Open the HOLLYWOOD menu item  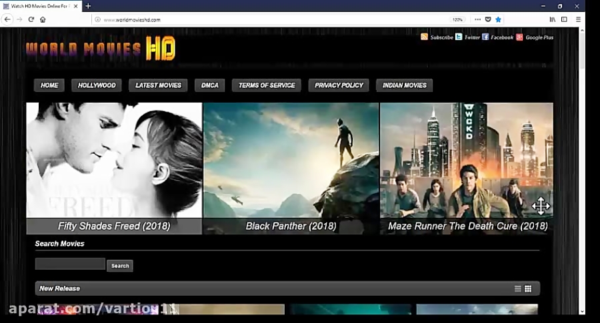[97, 85]
